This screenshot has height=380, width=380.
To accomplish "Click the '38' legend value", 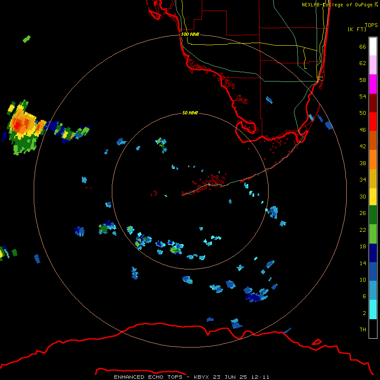I will (363, 163).
